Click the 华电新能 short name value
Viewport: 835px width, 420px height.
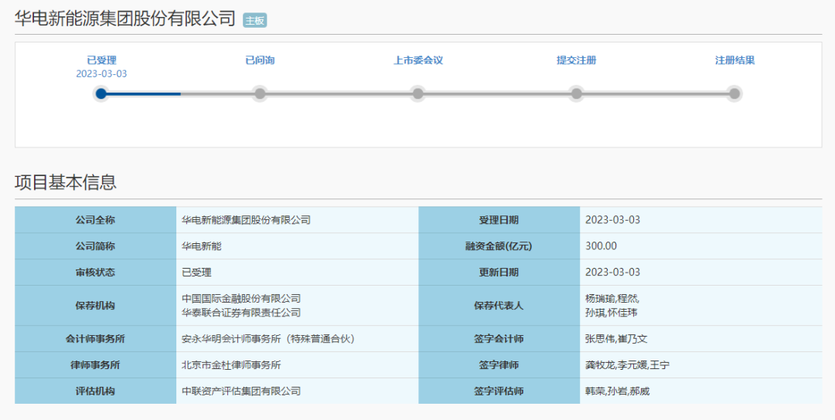201,246
